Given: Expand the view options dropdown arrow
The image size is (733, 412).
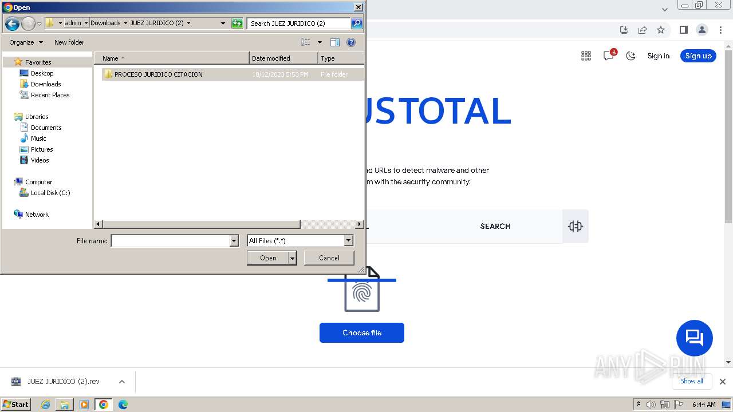Looking at the screenshot, I should tap(320, 42).
